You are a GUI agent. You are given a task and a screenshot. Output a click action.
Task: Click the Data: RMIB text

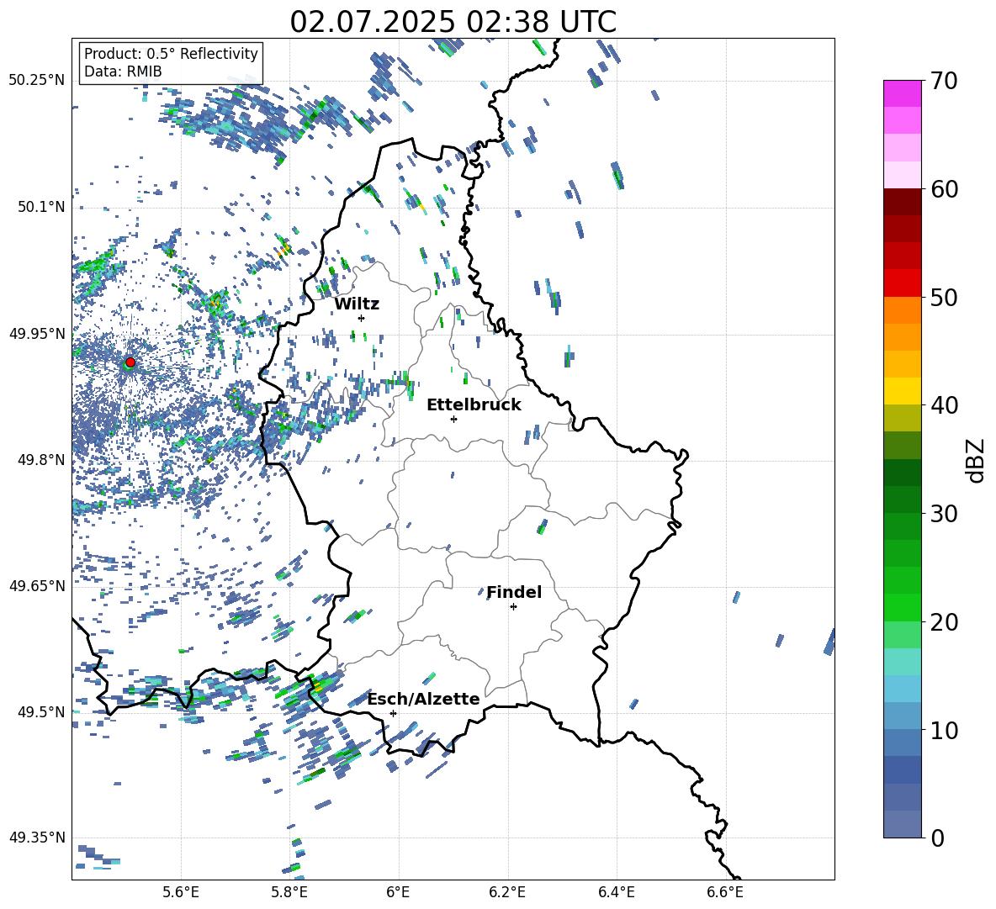coord(123,71)
